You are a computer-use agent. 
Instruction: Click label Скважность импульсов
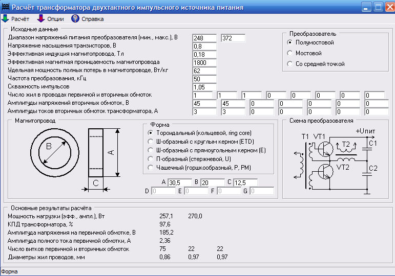38,86
